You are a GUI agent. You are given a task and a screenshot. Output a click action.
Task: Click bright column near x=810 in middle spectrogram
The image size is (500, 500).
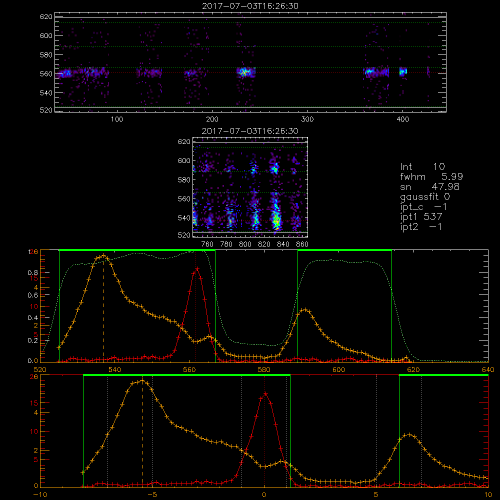(x=255, y=220)
